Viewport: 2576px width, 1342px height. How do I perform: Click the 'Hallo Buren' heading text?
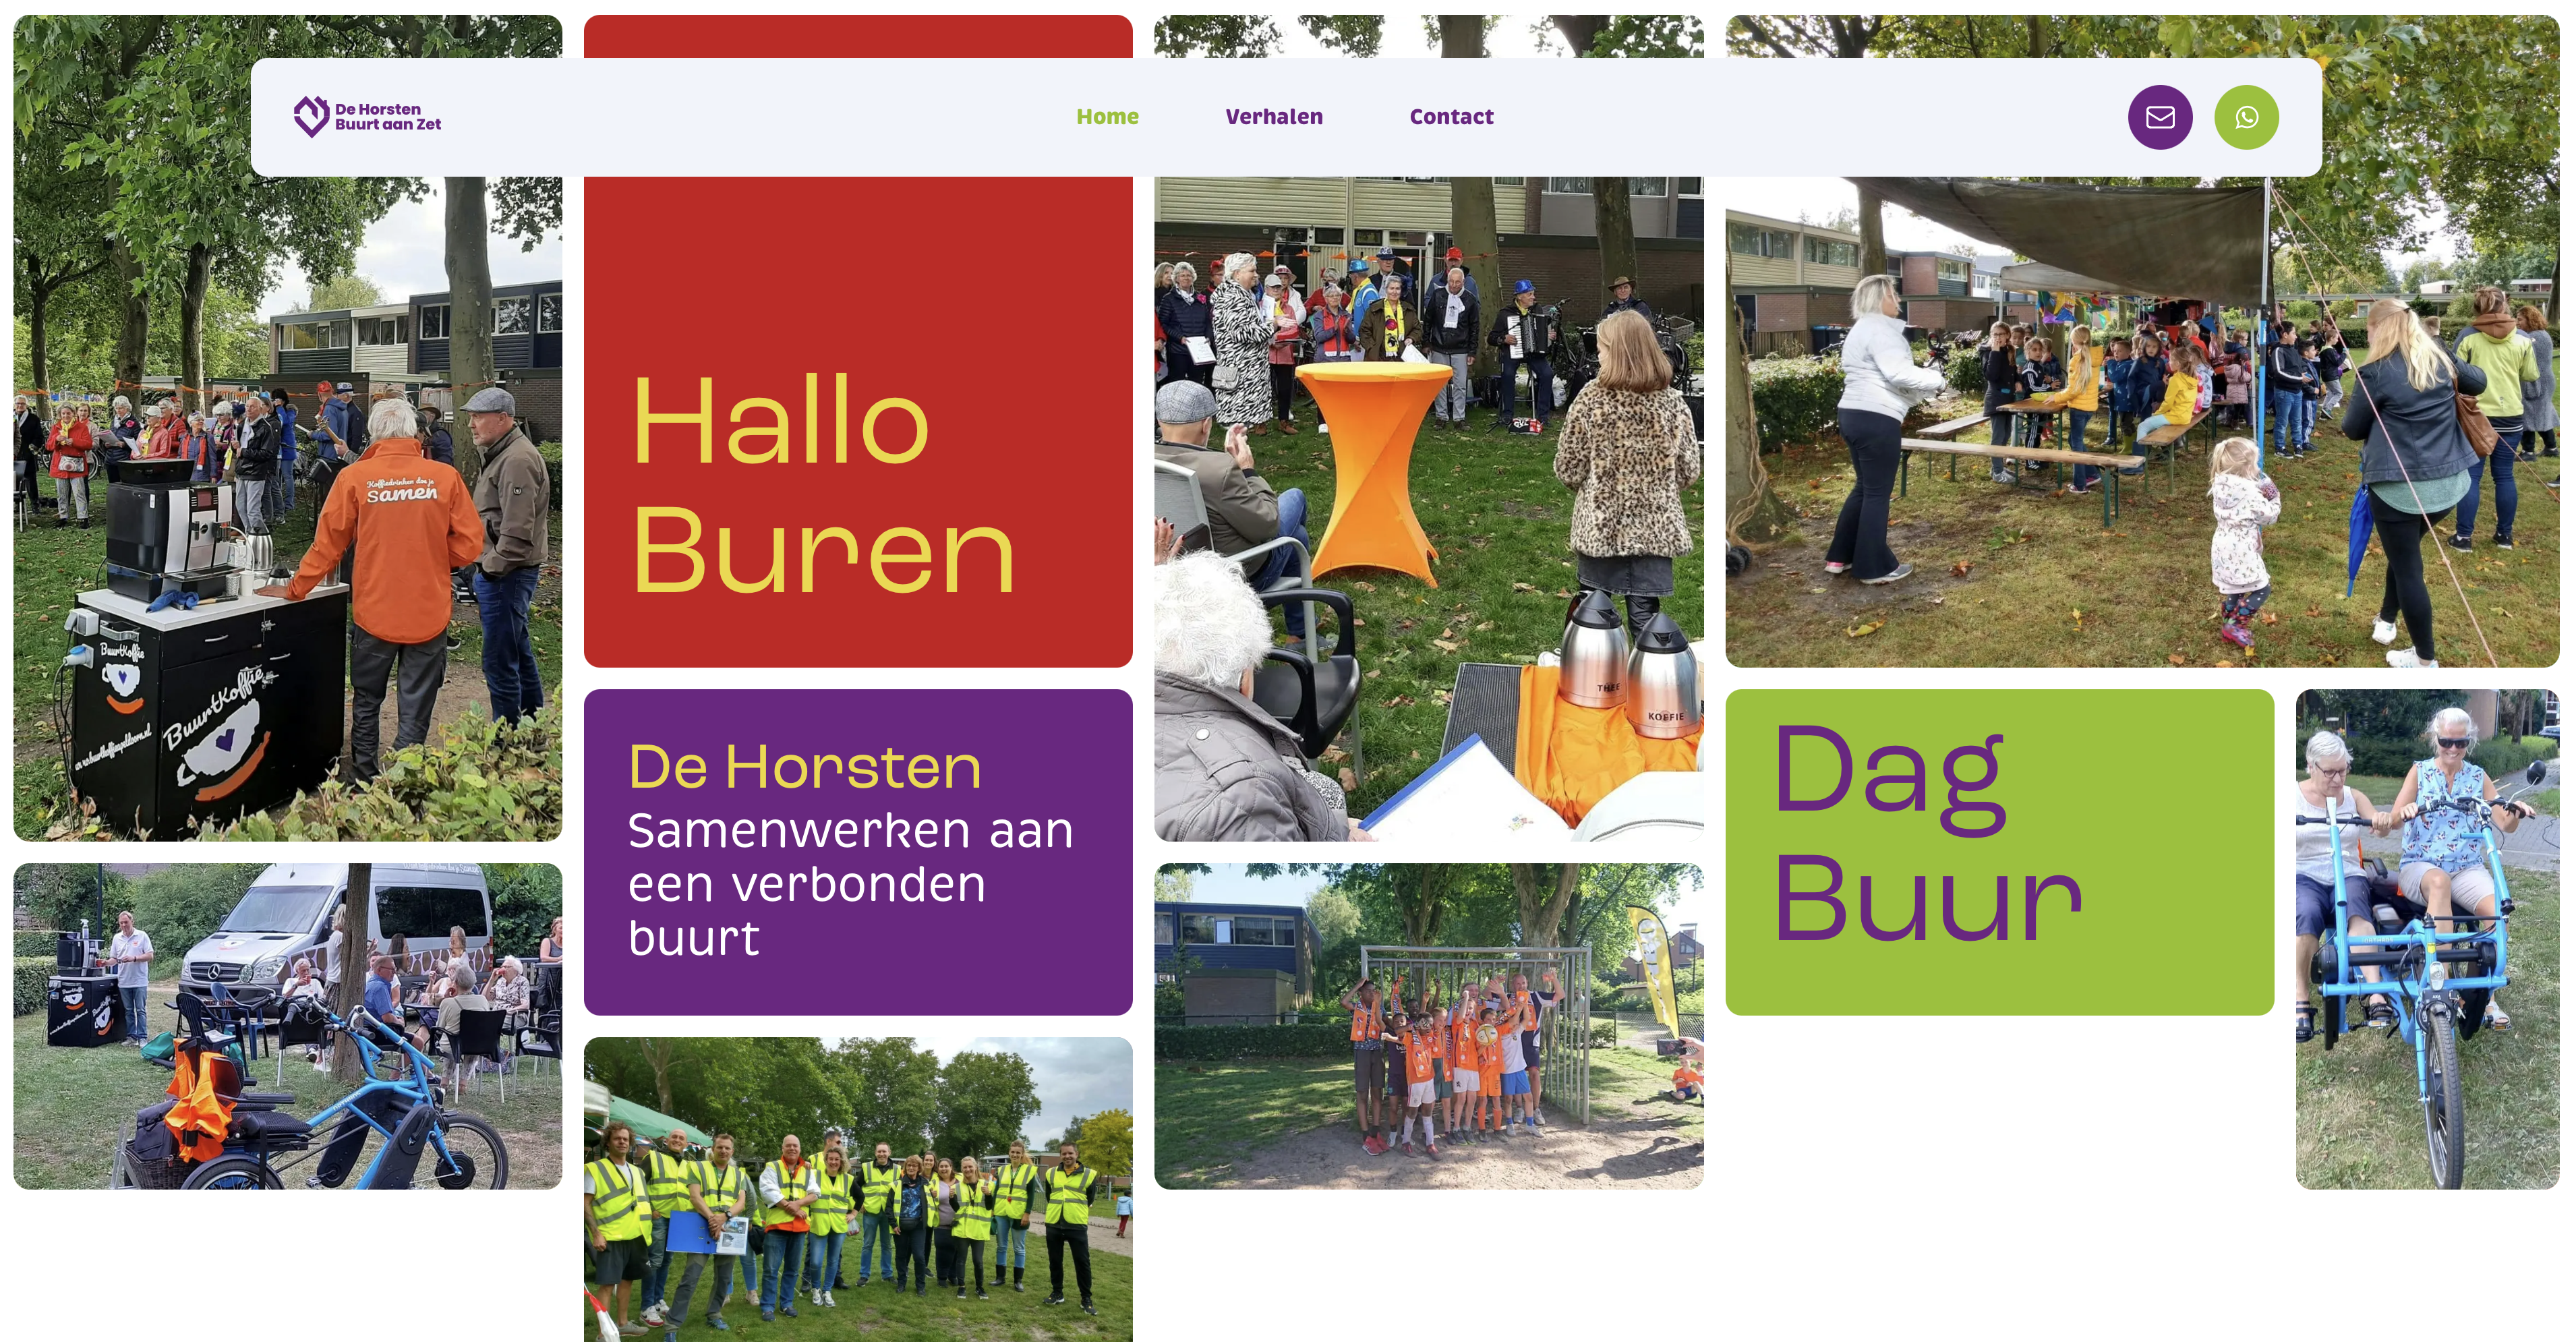(x=824, y=484)
